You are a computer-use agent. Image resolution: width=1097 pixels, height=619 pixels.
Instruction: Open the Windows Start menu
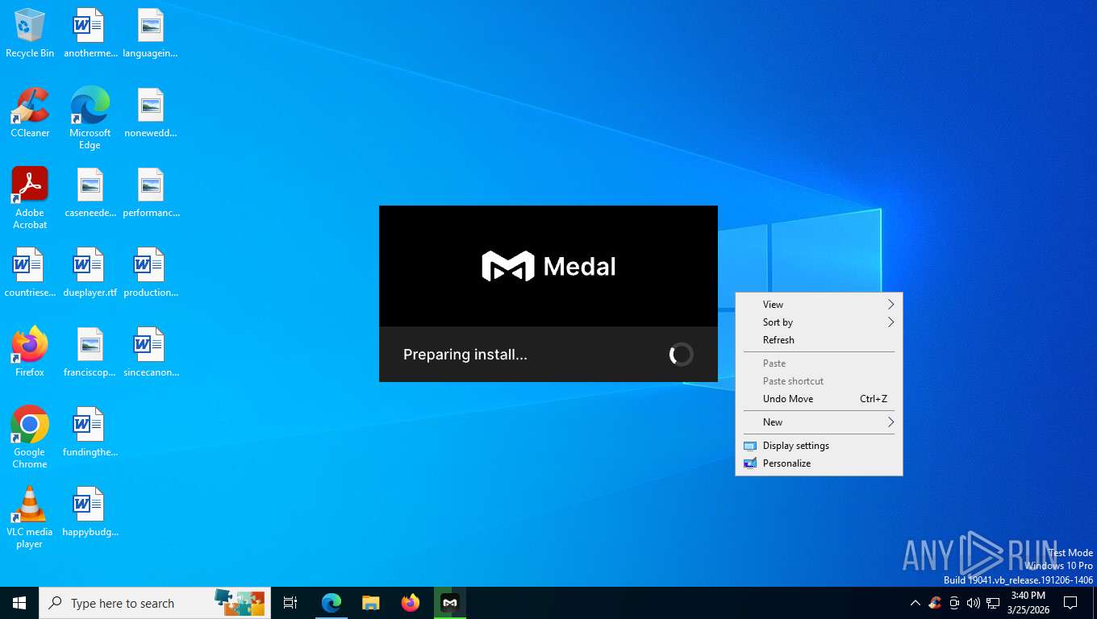[19, 603]
